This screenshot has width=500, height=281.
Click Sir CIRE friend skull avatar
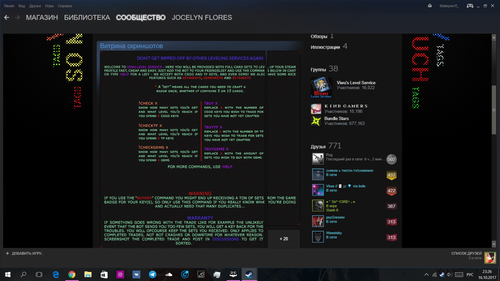(318, 206)
